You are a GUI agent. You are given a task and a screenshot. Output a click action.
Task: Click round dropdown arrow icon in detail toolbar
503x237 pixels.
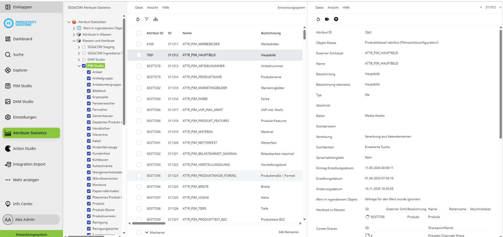click(x=336, y=19)
